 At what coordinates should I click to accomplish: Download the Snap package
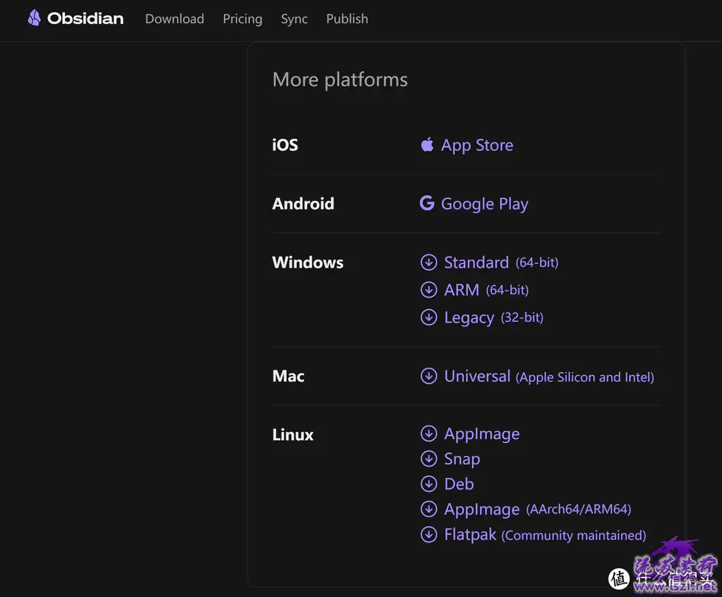[462, 459]
